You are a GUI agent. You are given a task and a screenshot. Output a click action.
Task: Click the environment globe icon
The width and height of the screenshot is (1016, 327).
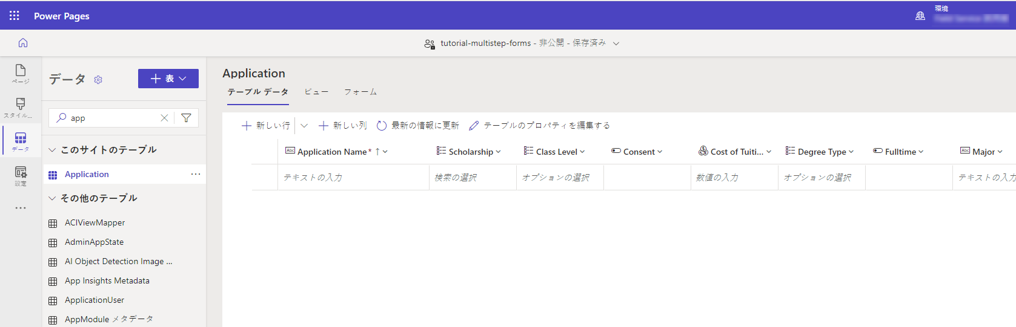[920, 16]
